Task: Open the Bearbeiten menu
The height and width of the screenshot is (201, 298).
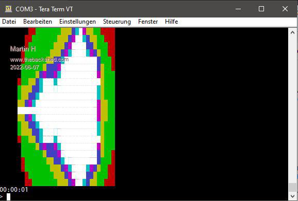Action: (x=38, y=22)
